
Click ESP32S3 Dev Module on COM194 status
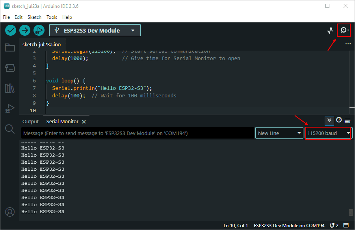point(289,226)
